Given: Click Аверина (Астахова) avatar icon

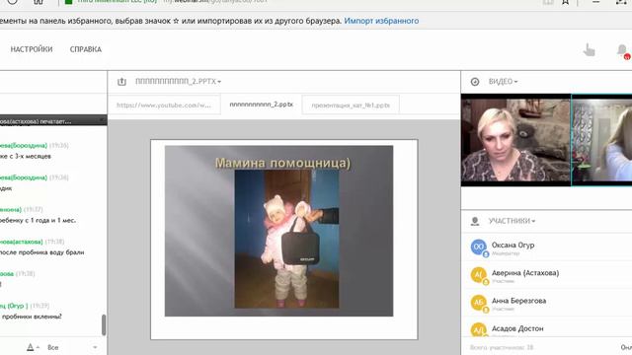Looking at the screenshot, I should [479, 275].
